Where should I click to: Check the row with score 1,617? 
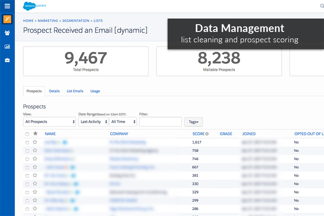pyautogui.click(x=27, y=143)
